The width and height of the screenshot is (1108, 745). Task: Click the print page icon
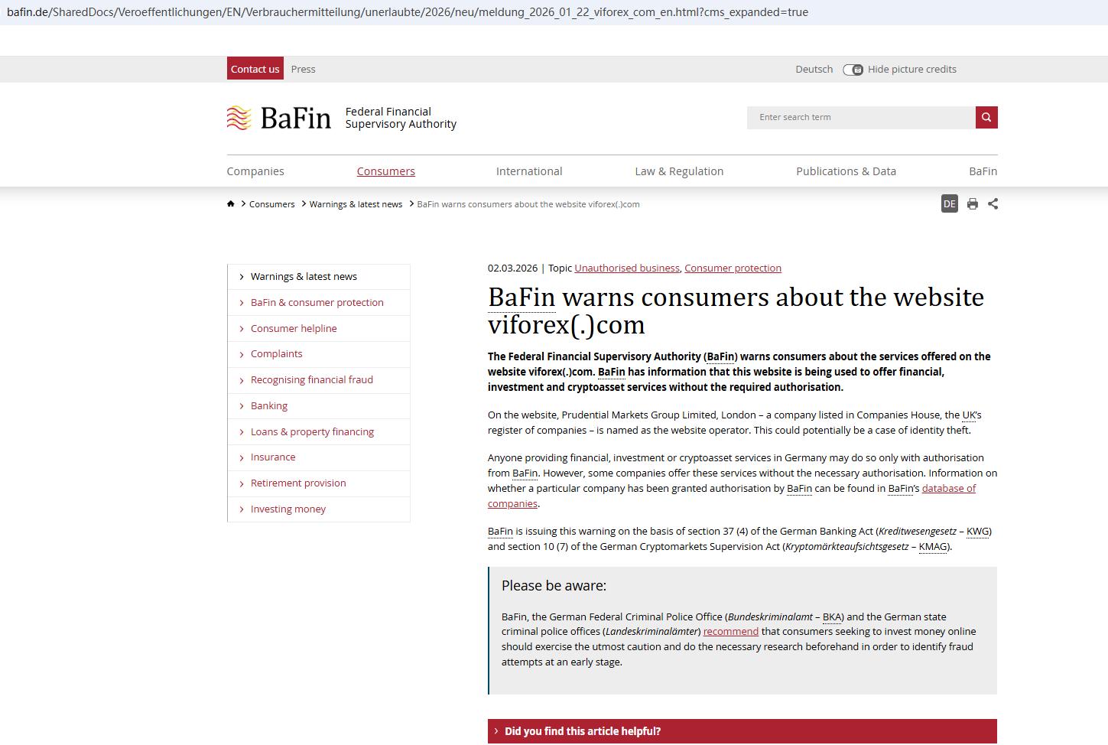pyautogui.click(x=972, y=204)
